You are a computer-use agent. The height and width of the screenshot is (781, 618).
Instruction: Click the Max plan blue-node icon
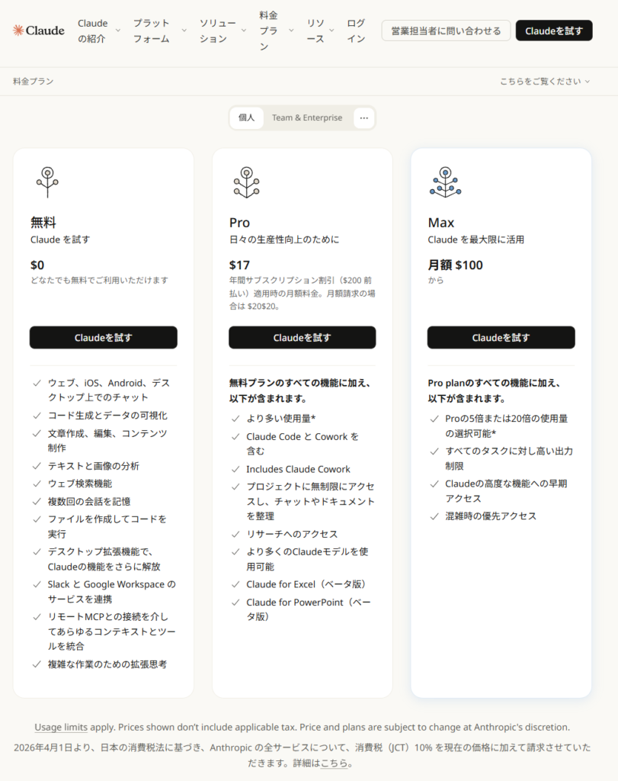[x=445, y=182]
